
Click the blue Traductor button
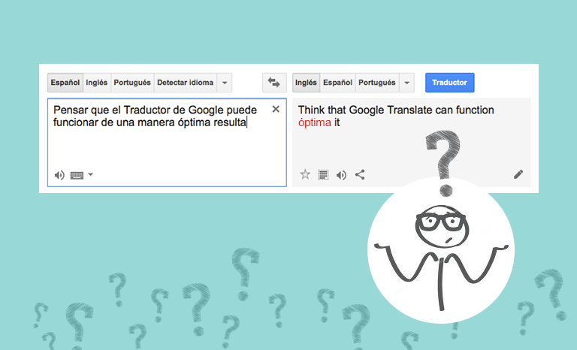point(450,83)
